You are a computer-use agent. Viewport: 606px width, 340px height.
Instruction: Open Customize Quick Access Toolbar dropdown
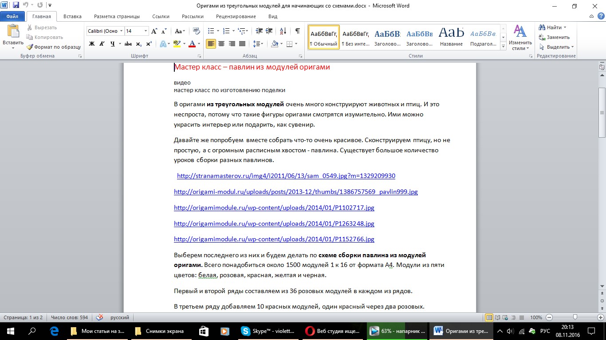tap(49, 6)
